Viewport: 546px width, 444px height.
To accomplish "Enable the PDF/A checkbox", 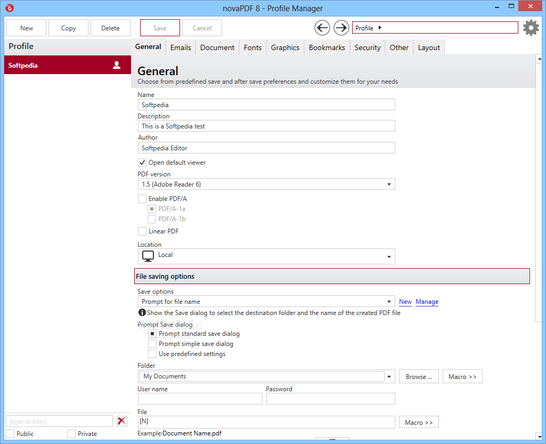I will (x=142, y=199).
